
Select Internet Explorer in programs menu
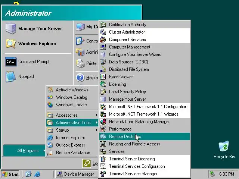click(72, 138)
